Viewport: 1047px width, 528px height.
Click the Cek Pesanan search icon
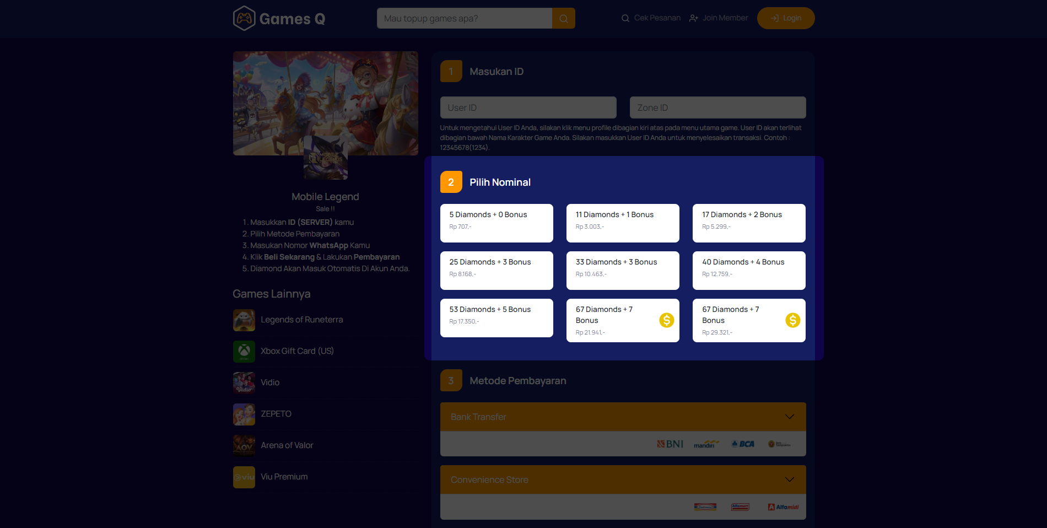tap(625, 18)
